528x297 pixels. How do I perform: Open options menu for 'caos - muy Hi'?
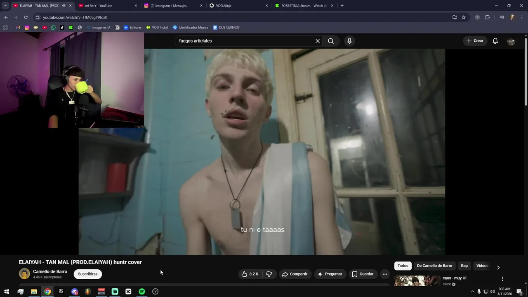coord(502,279)
